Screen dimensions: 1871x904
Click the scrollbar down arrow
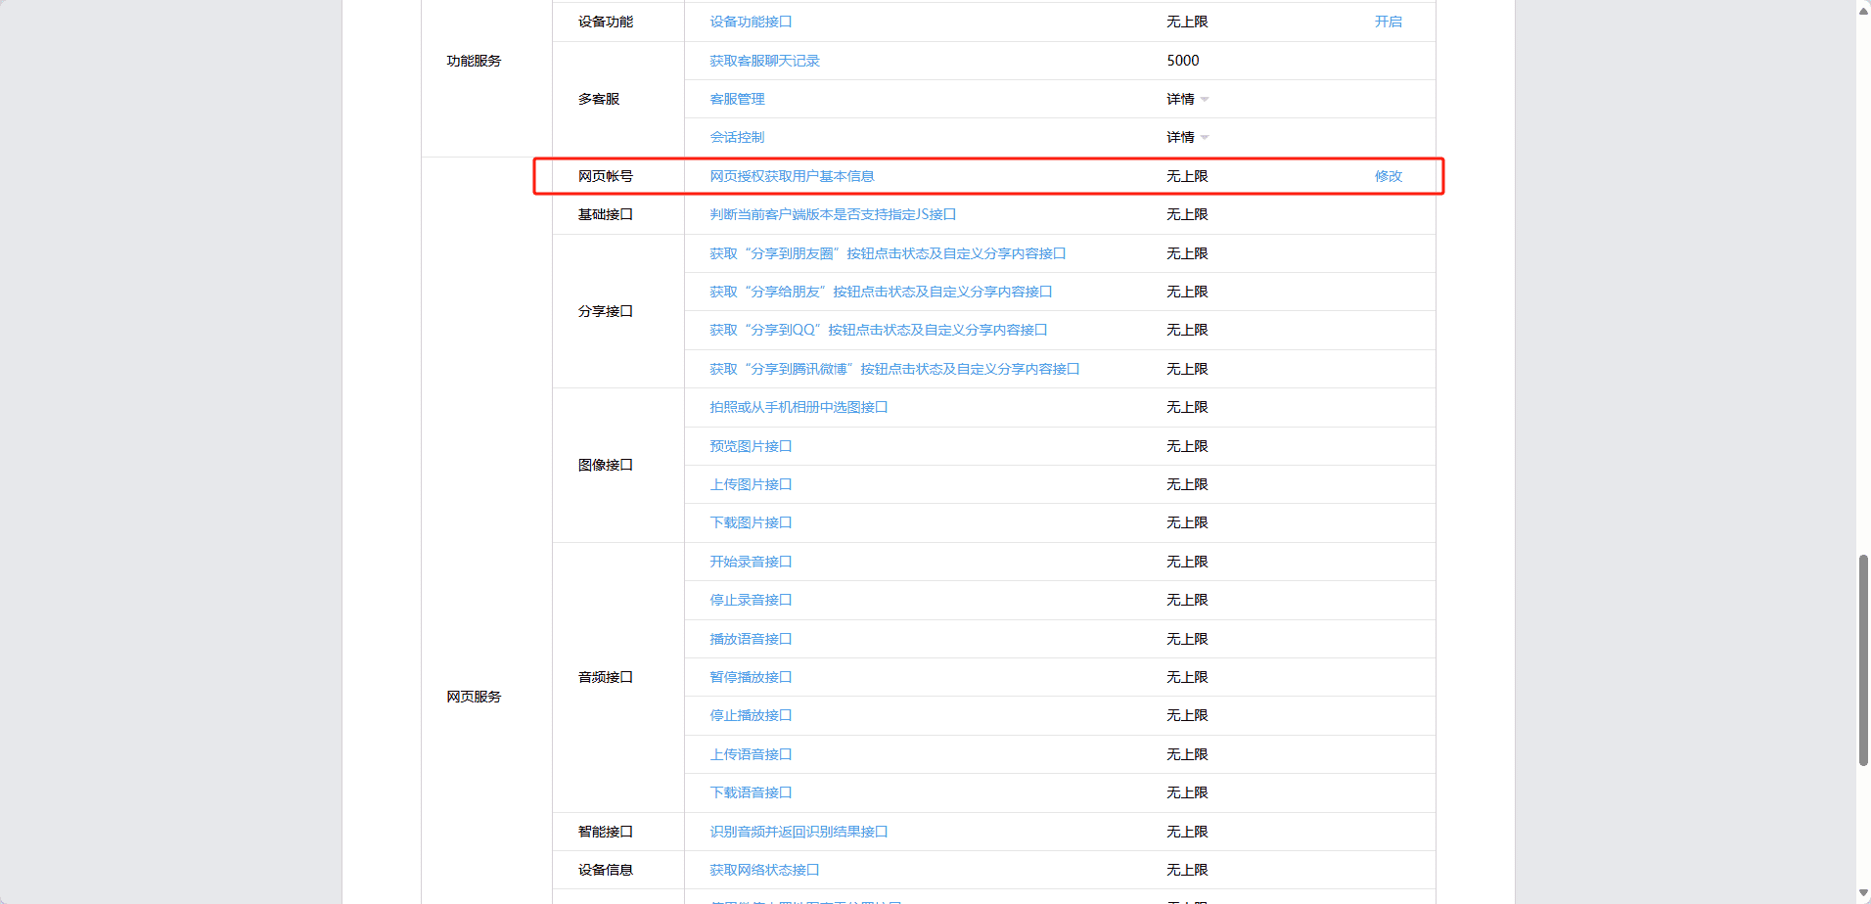[1863, 893]
